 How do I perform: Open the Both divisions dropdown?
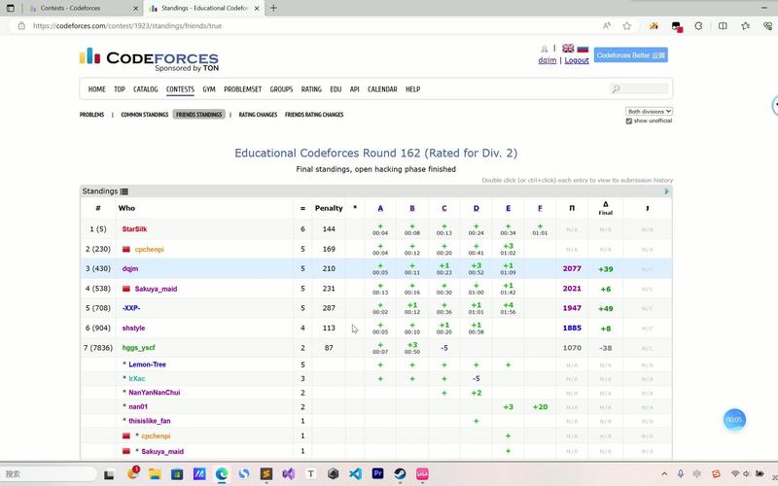649,112
